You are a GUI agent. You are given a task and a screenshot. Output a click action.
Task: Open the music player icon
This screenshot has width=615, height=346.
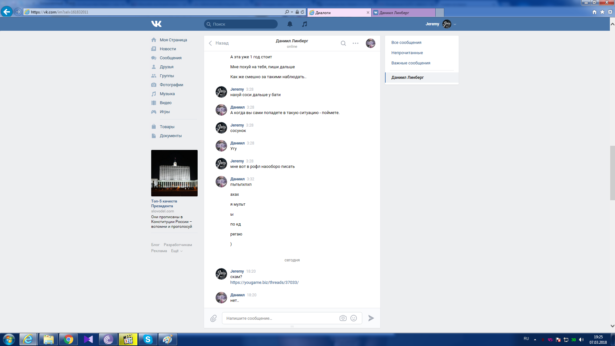tap(305, 24)
